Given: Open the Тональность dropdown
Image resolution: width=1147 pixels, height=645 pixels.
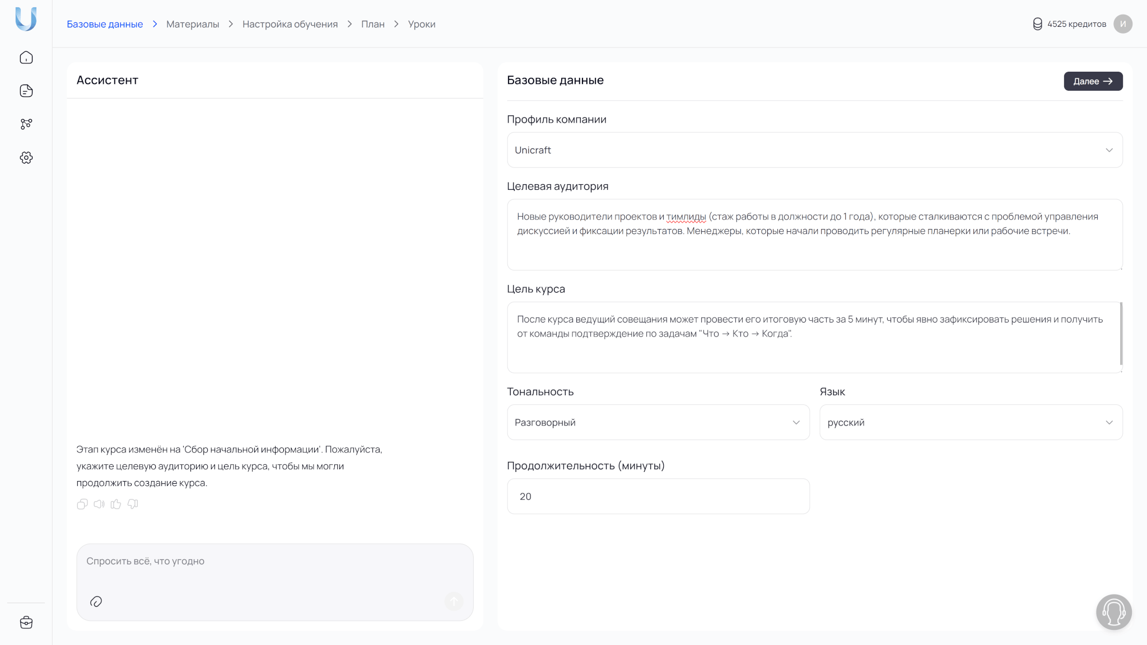Looking at the screenshot, I should [658, 423].
